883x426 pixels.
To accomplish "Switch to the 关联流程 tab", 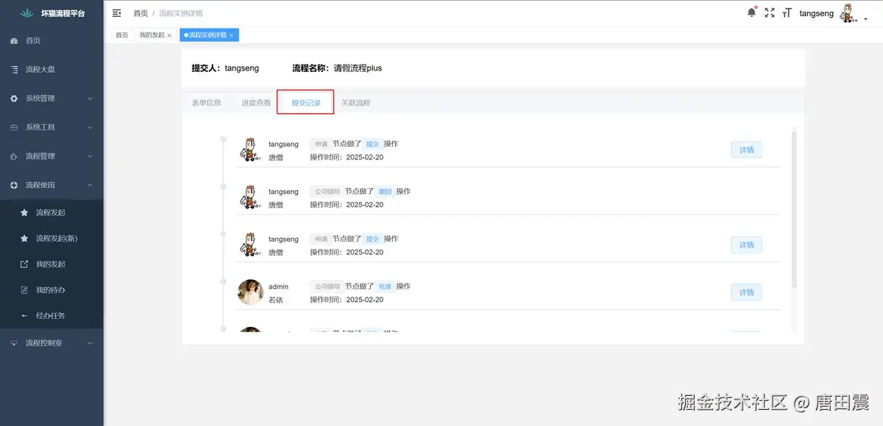I will point(356,103).
